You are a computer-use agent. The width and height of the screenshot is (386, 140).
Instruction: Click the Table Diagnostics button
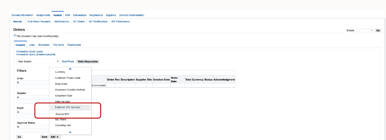click(x=88, y=62)
